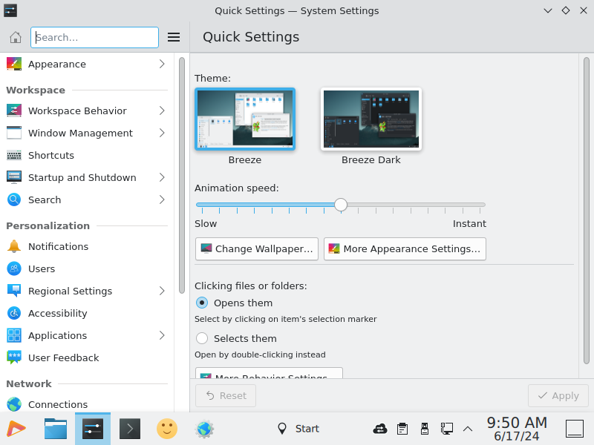Image resolution: width=594 pixels, height=445 pixels.
Task: Open the User Feedback settings entry
Action: coord(87,357)
